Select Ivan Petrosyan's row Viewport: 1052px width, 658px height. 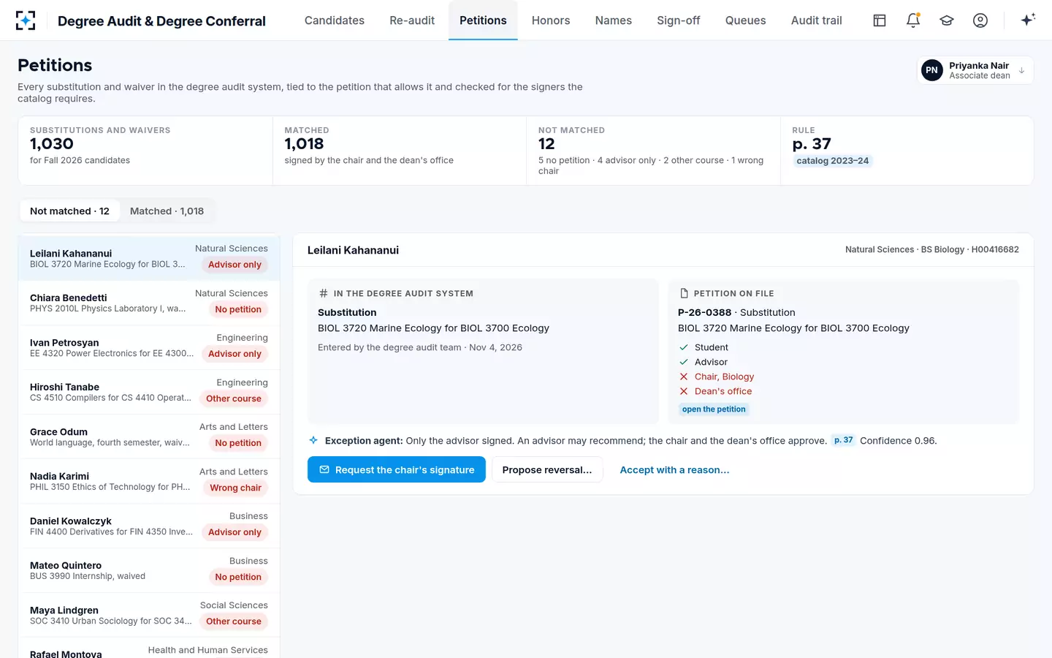tap(149, 347)
